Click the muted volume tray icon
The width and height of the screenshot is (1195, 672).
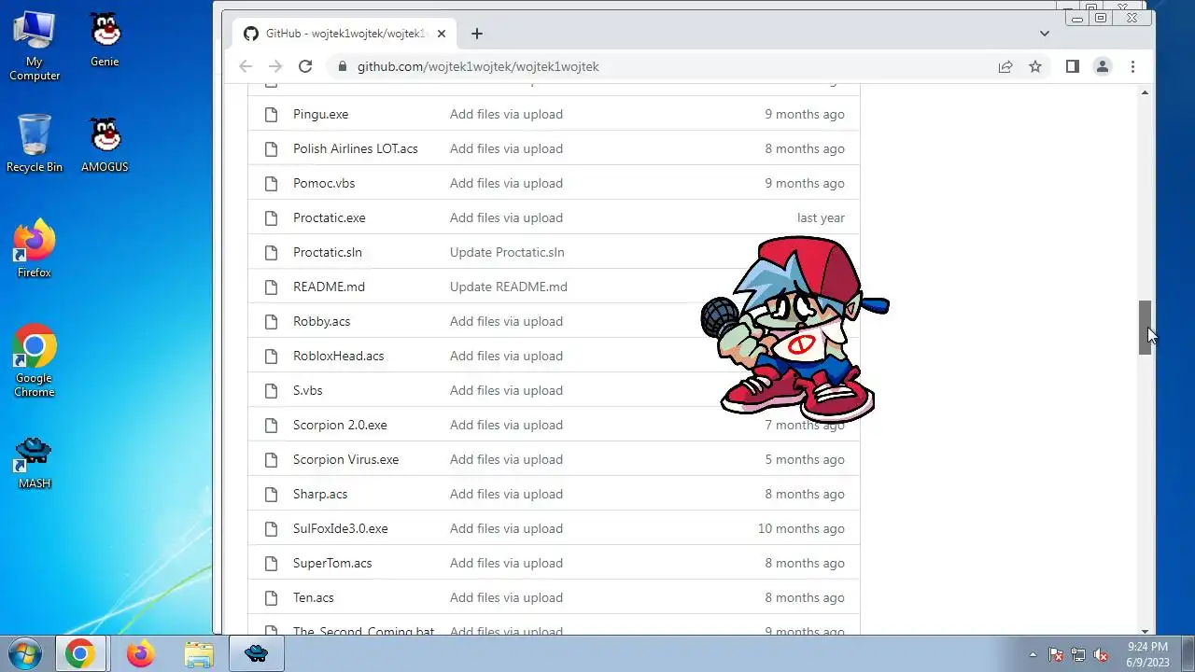1101,654
